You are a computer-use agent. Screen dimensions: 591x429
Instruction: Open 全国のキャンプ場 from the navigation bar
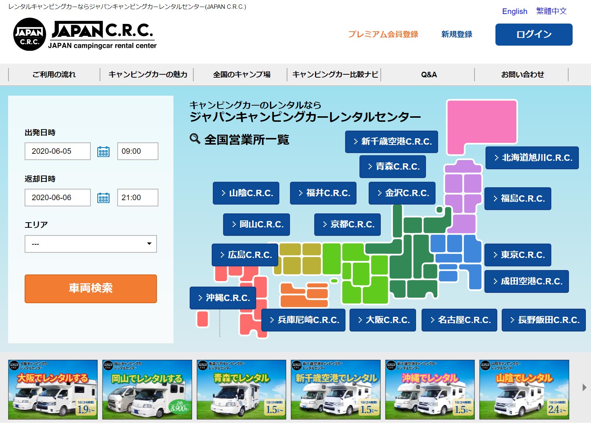coord(242,74)
